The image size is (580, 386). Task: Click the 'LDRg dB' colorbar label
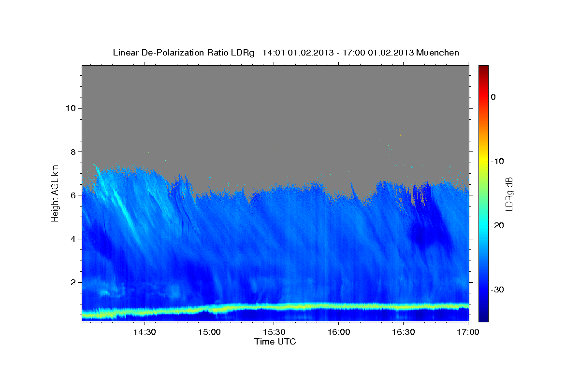point(508,194)
